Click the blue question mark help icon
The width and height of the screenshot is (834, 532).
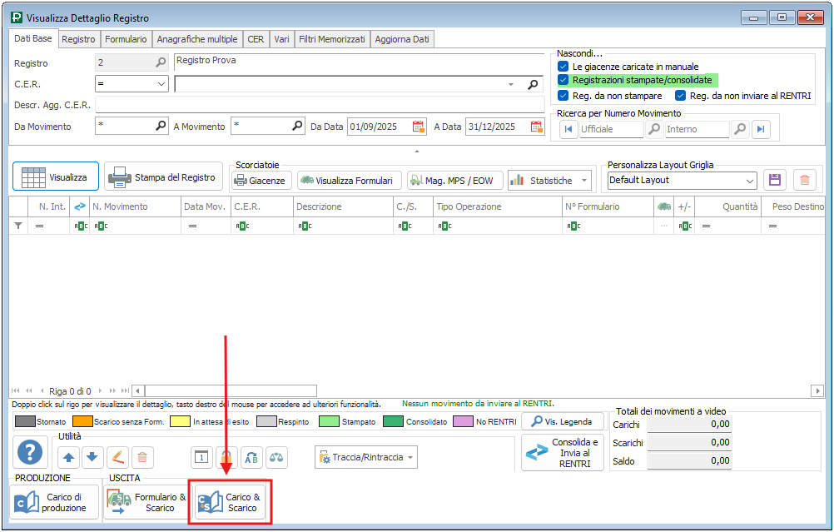[30, 454]
